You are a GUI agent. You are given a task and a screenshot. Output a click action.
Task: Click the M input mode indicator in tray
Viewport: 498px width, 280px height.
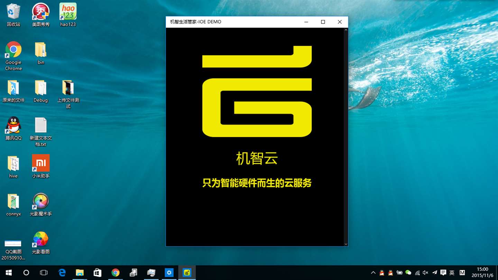click(x=462, y=273)
